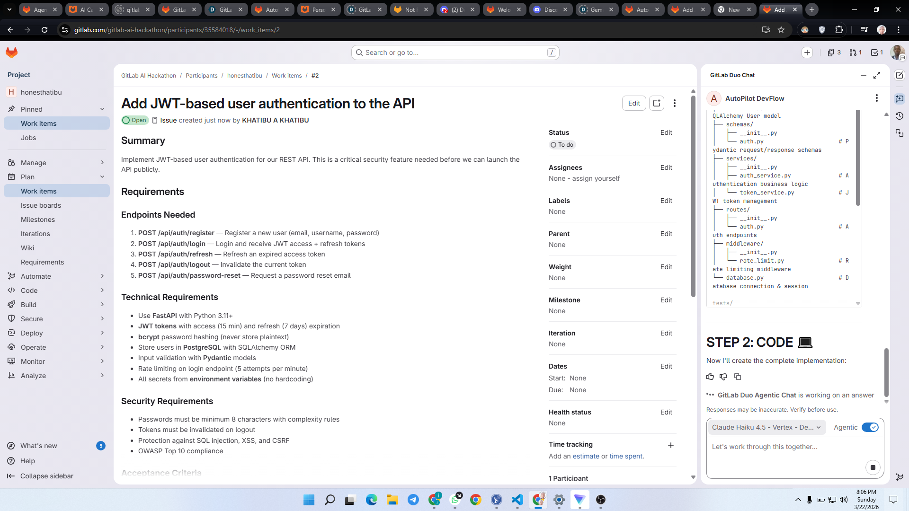Screen dimensions: 909x511
Task: Stop the Duo Chat response generation
Action: click(x=873, y=467)
